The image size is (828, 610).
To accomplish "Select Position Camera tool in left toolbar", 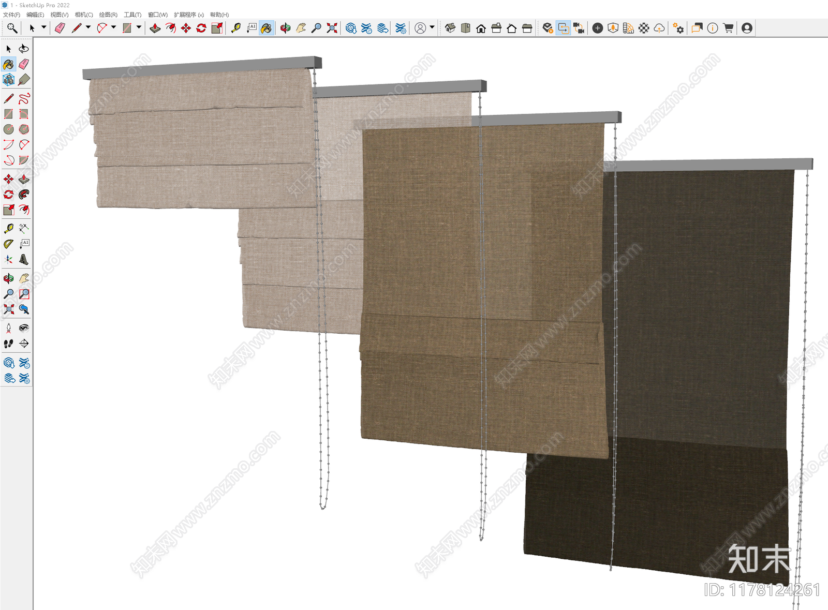I will tap(9, 328).
